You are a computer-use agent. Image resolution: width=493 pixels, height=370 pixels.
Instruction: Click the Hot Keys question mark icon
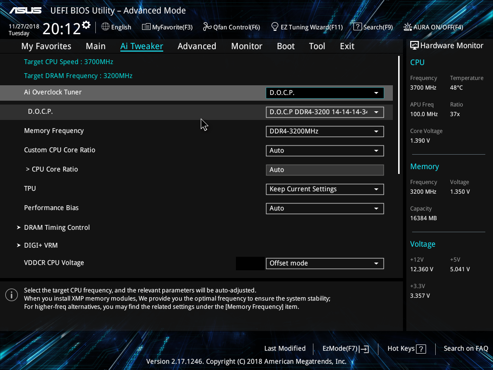421,349
